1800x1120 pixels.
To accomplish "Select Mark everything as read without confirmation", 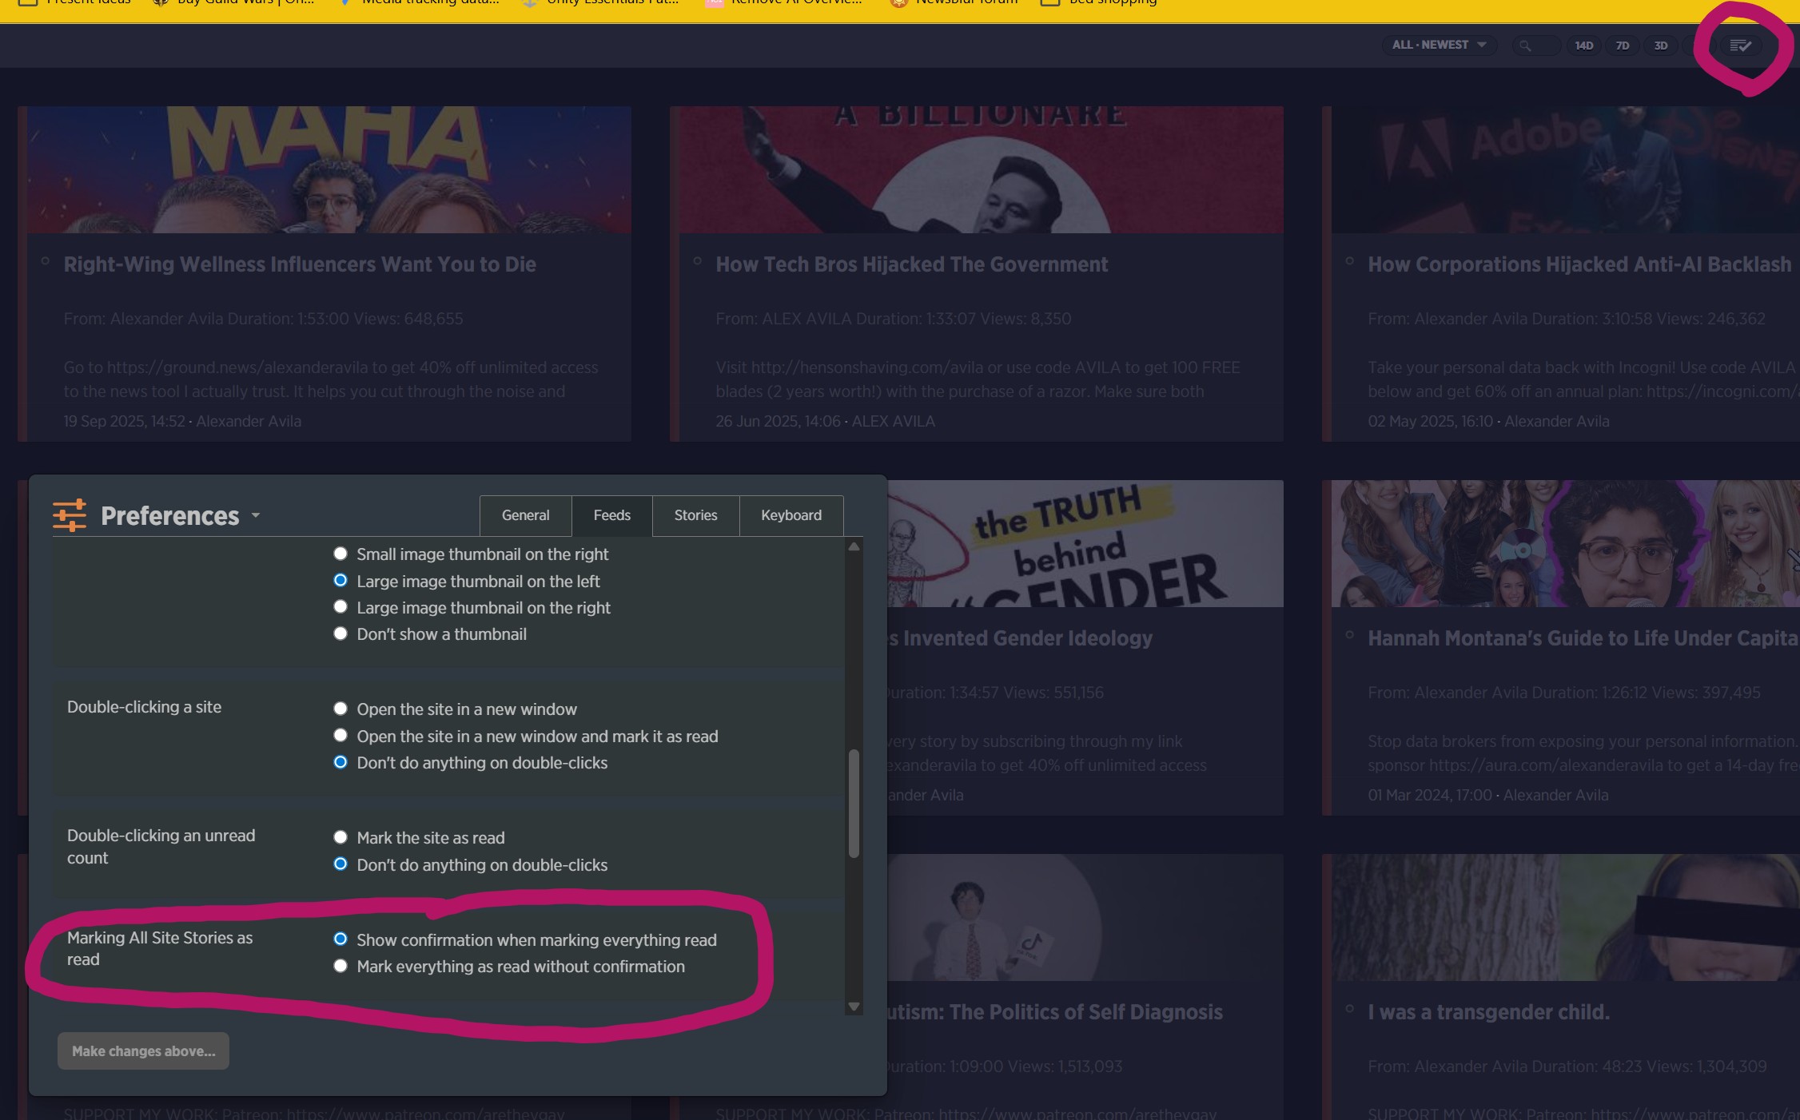I will (x=340, y=966).
